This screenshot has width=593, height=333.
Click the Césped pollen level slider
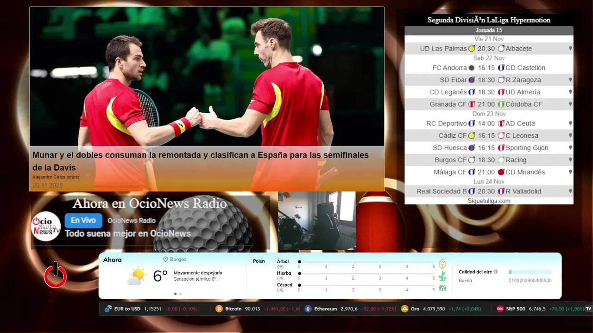point(366,285)
